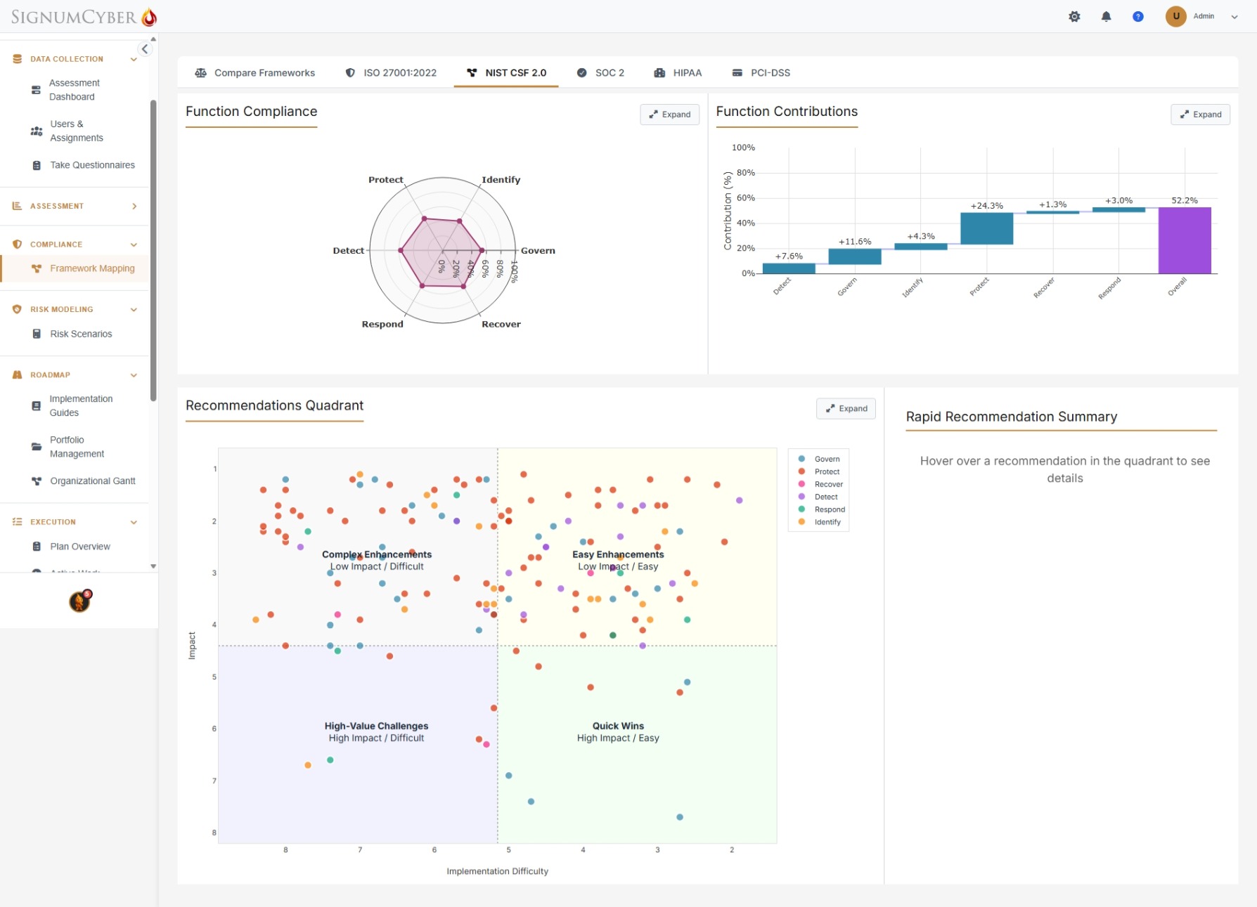The width and height of the screenshot is (1257, 907).
Task: Select the Users & Assignments icon
Action: click(x=36, y=131)
